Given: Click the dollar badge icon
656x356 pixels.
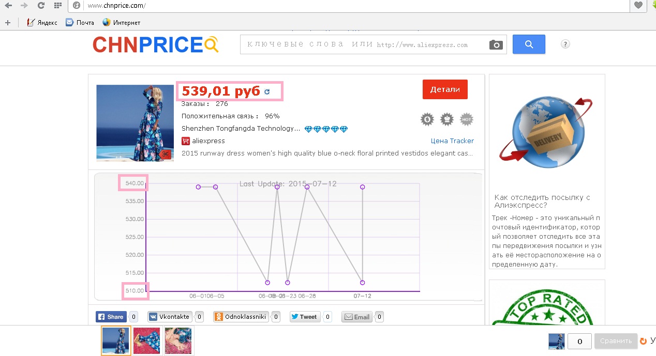Looking at the screenshot, I should [x=427, y=119].
